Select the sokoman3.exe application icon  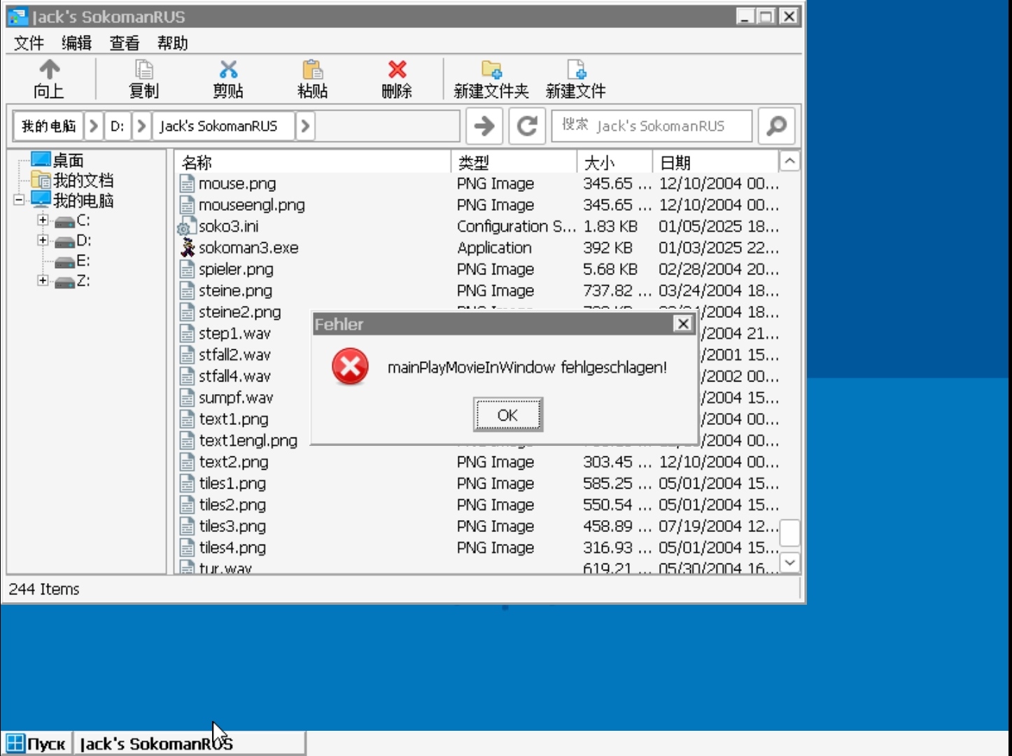[x=187, y=247]
